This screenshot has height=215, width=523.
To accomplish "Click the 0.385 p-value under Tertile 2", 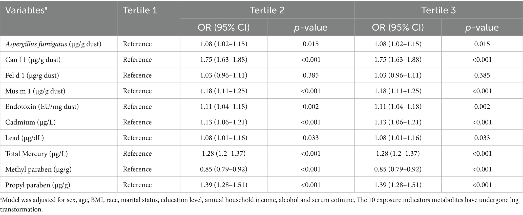I will click(x=311, y=75).
